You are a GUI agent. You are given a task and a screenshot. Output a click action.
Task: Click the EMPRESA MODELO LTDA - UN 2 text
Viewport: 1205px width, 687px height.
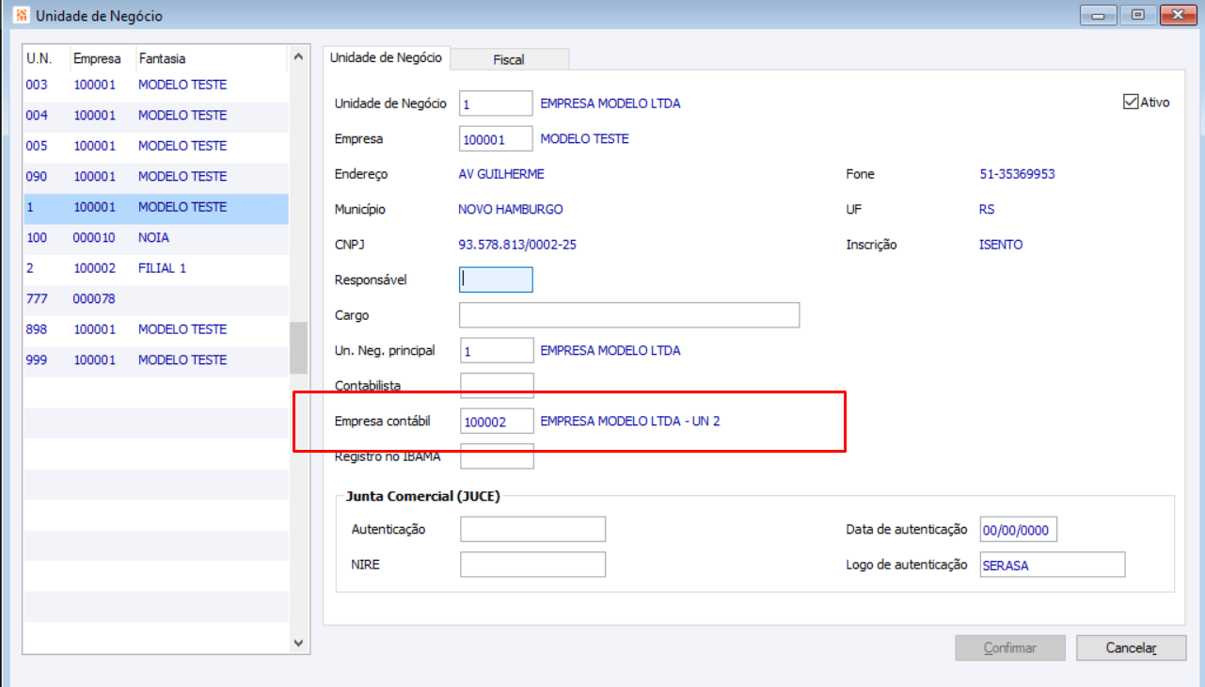pos(630,421)
